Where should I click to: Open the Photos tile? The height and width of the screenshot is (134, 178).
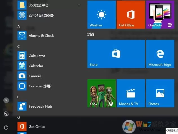coord(160,93)
